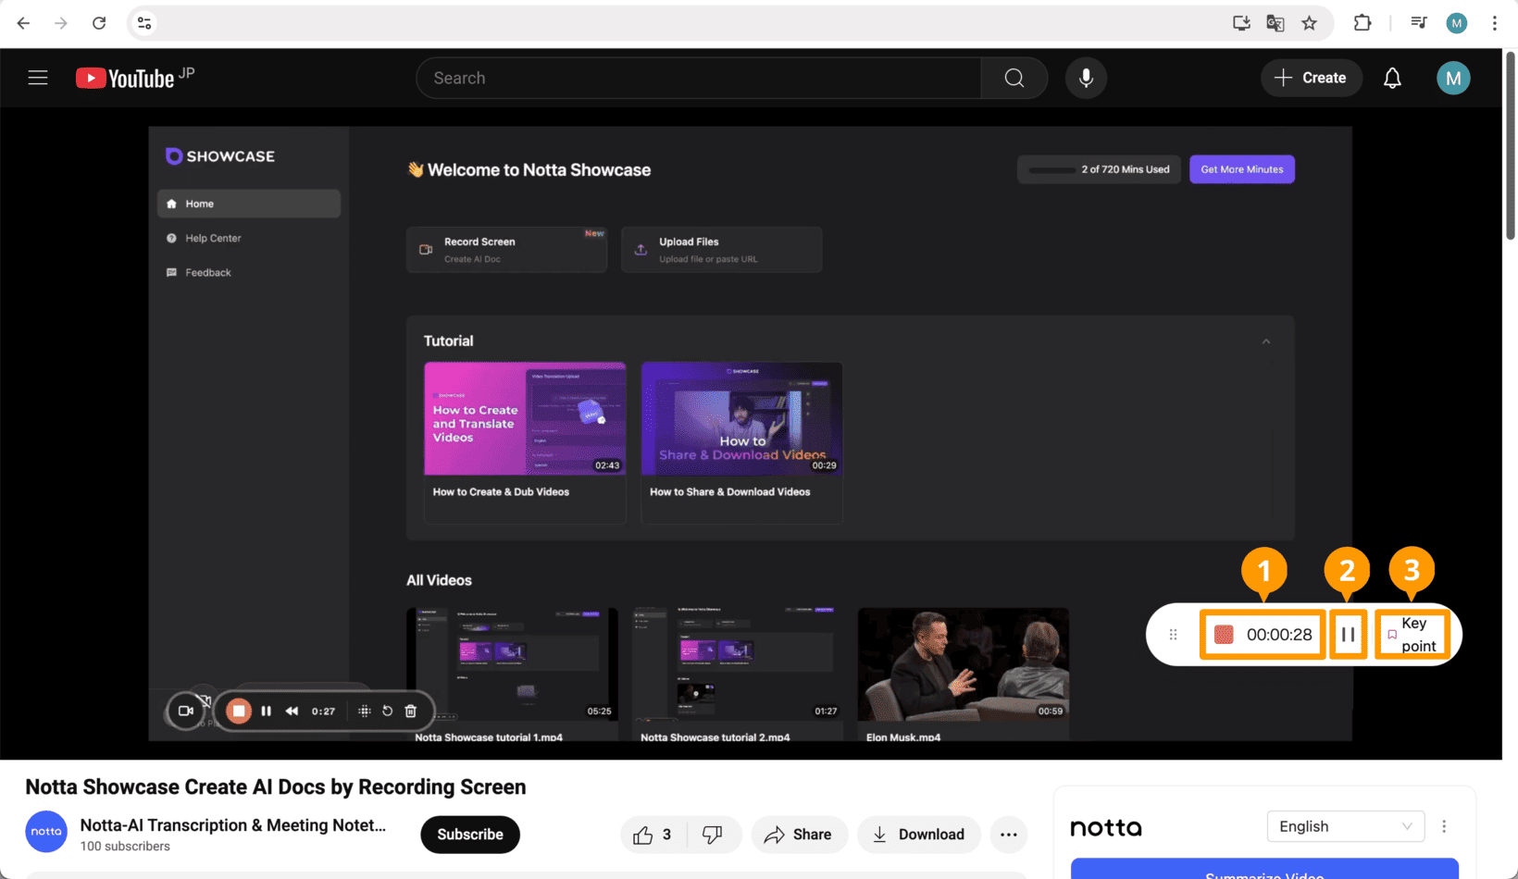Image resolution: width=1518 pixels, height=879 pixels.
Task: Open Notta Showcase tutorial 1.mp4 thumbnail
Action: tap(512, 664)
